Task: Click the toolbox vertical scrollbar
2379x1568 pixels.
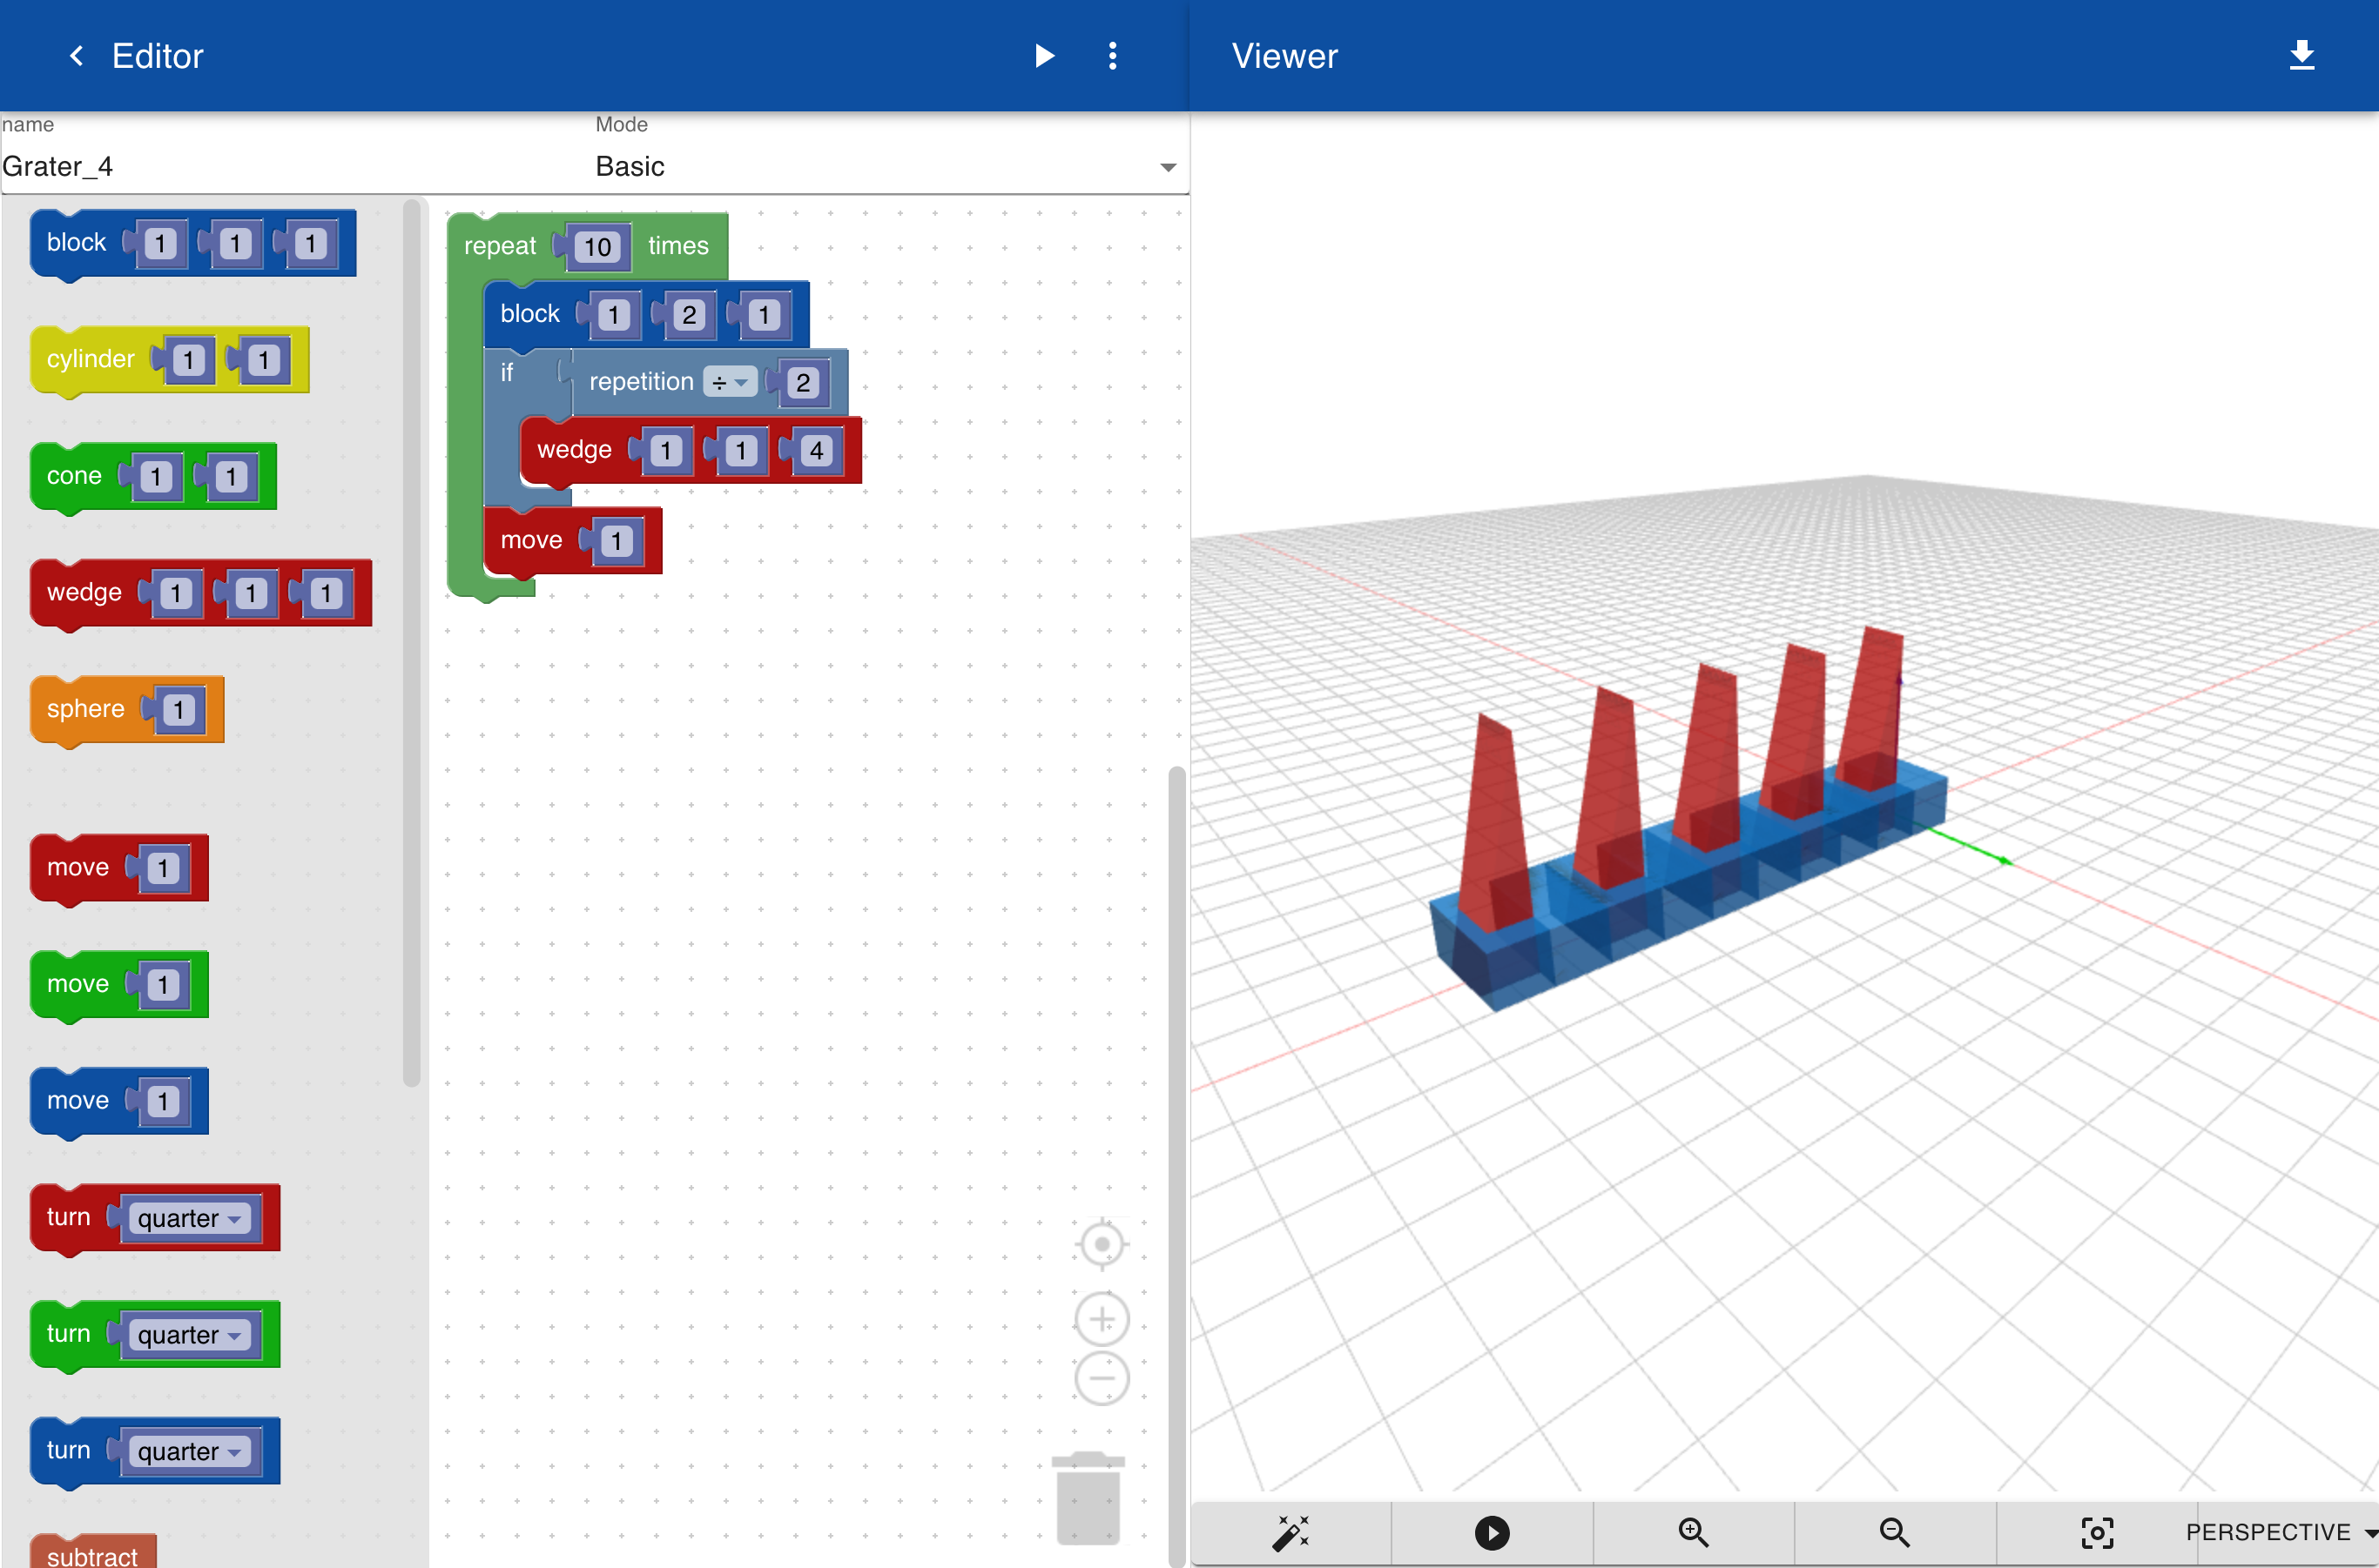Action: (411, 642)
